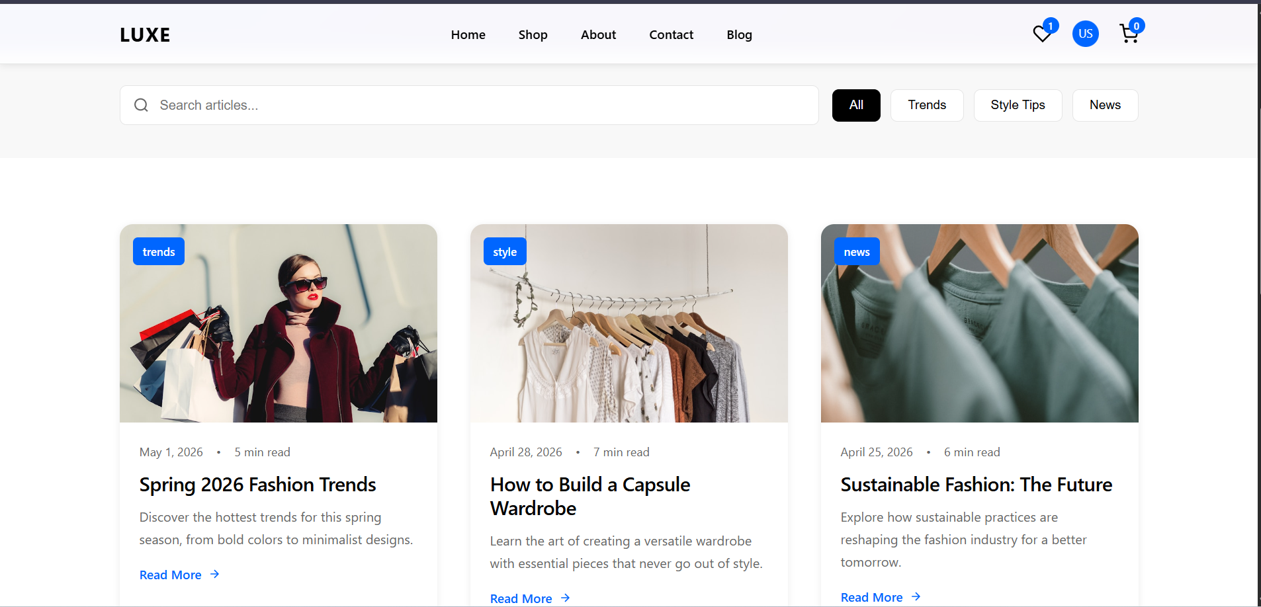Click the news tag badge

click(857, 251)
